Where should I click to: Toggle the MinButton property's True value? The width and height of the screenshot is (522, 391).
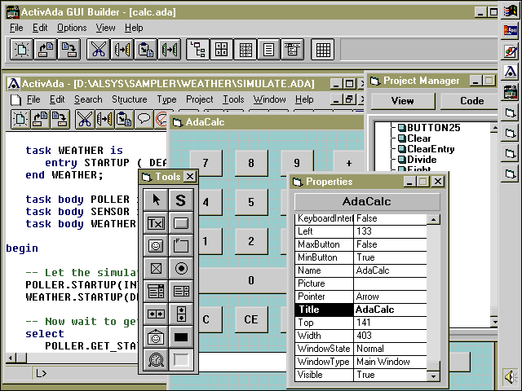390,257
